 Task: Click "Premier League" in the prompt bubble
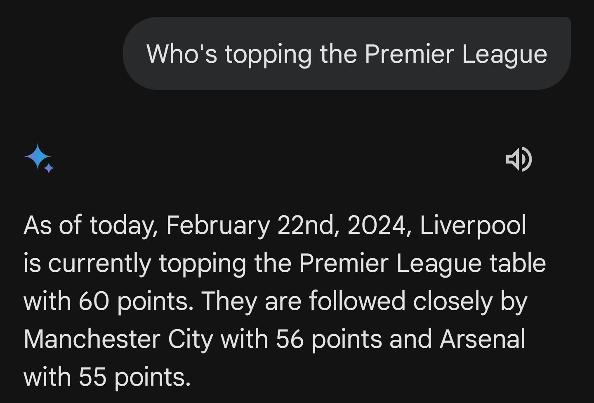455,54
